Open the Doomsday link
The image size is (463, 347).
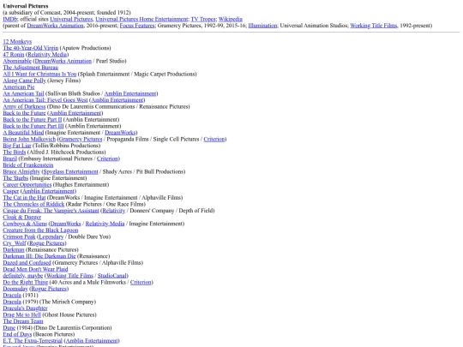[x=15, y=288]
